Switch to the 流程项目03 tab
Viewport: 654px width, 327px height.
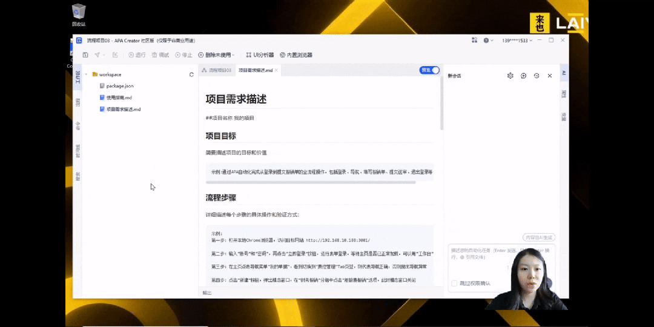click(216, 70)
